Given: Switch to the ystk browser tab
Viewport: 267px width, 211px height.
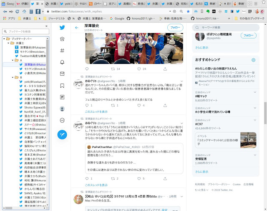Looking at the screenshot, I should [x=67, y=4].
